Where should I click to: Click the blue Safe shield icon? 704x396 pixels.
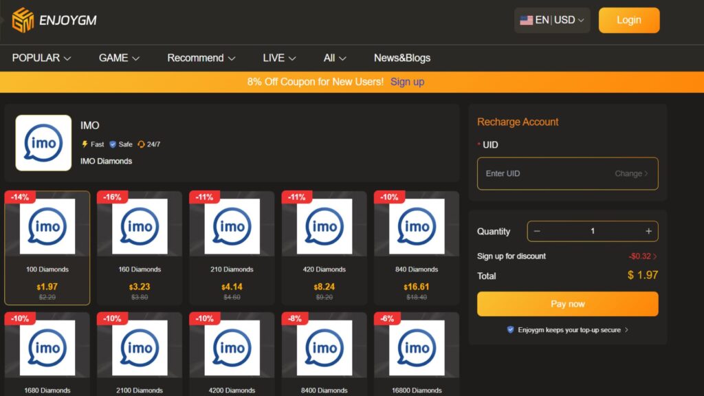pyautogui.click(x=113, y=144)
